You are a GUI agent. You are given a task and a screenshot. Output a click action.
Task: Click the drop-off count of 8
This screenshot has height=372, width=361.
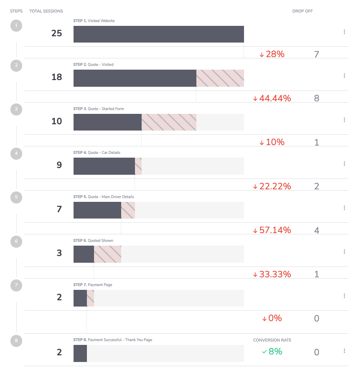click(316, 98)
